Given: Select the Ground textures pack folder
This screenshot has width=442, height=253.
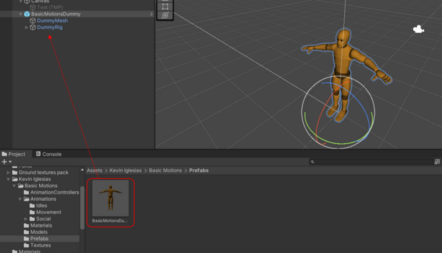Looking at the screenshot, I should coord(44,173).
